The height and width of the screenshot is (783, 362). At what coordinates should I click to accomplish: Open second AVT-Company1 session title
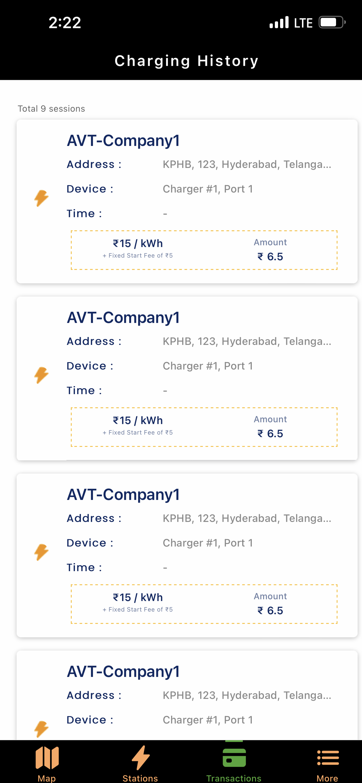pyautogui.click(x=123, y=318)
